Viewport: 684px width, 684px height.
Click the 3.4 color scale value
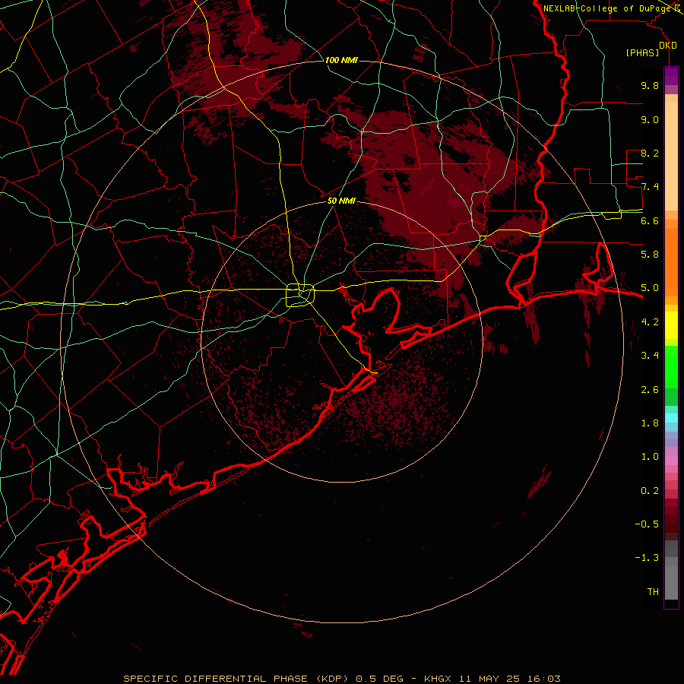tap(650, 356)
